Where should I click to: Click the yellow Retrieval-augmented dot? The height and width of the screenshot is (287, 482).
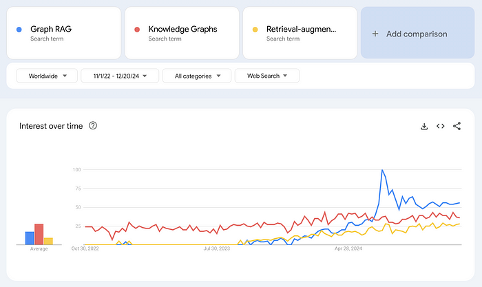(x=255, y=30)
